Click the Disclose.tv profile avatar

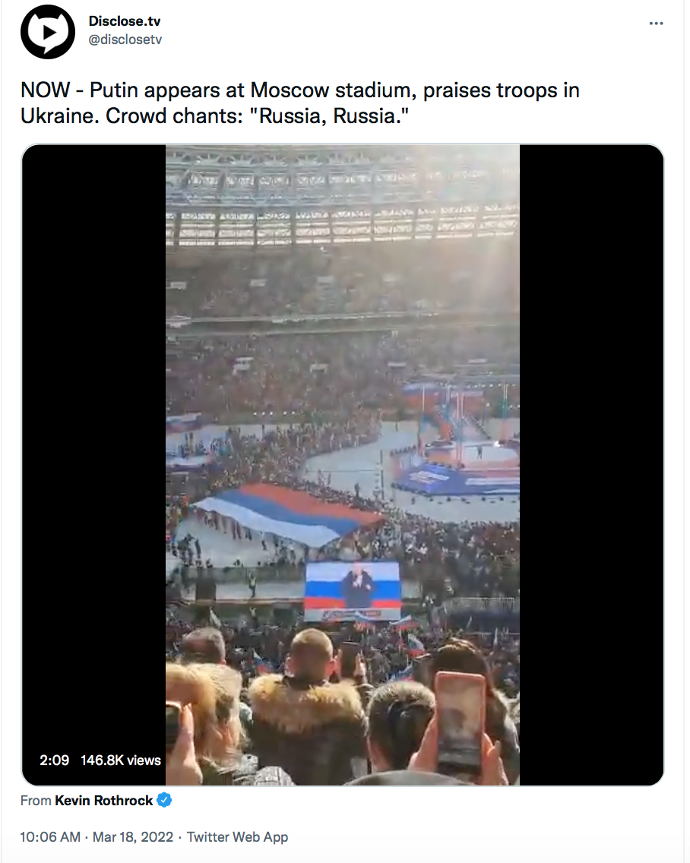pos(48,32)
